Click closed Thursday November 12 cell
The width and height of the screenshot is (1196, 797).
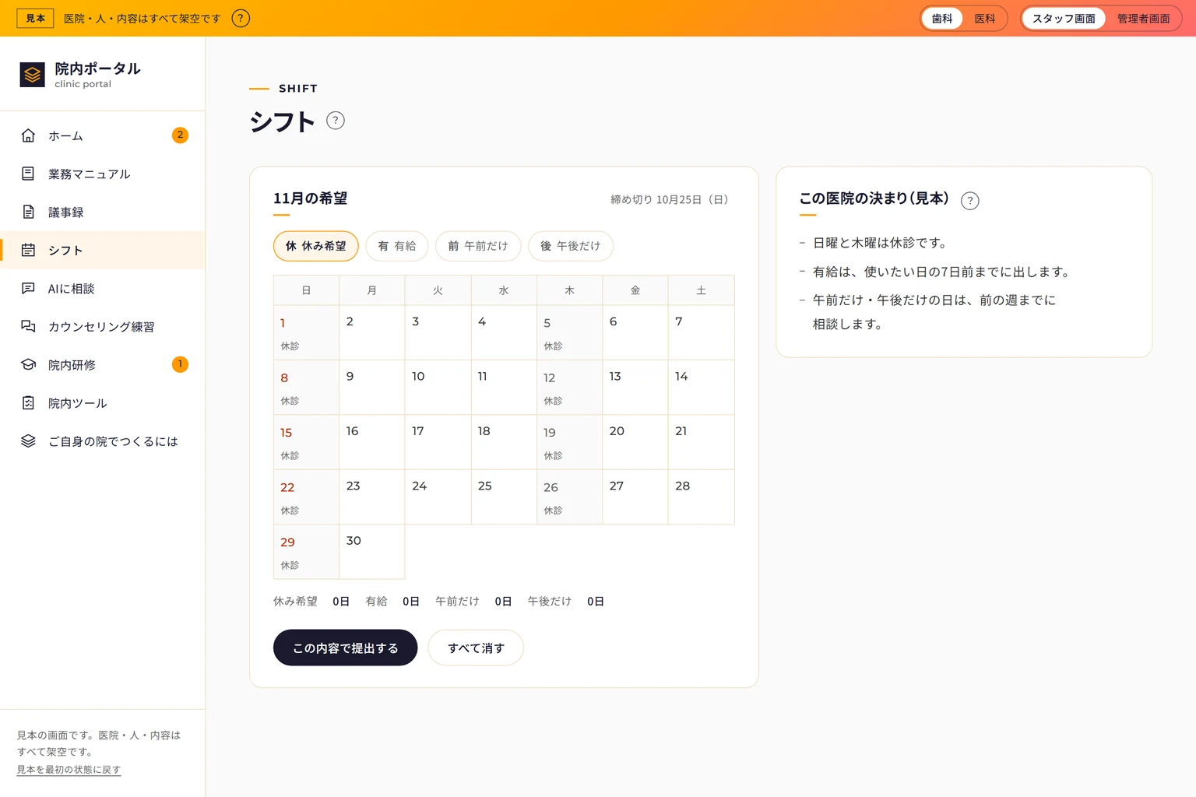tap(569, 387)
